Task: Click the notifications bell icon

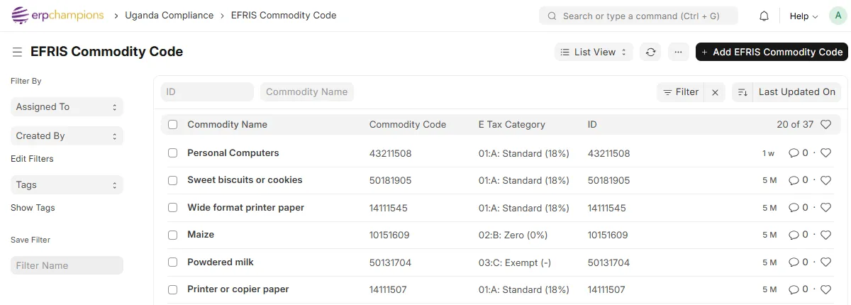Action: click(x=764, y=16)
